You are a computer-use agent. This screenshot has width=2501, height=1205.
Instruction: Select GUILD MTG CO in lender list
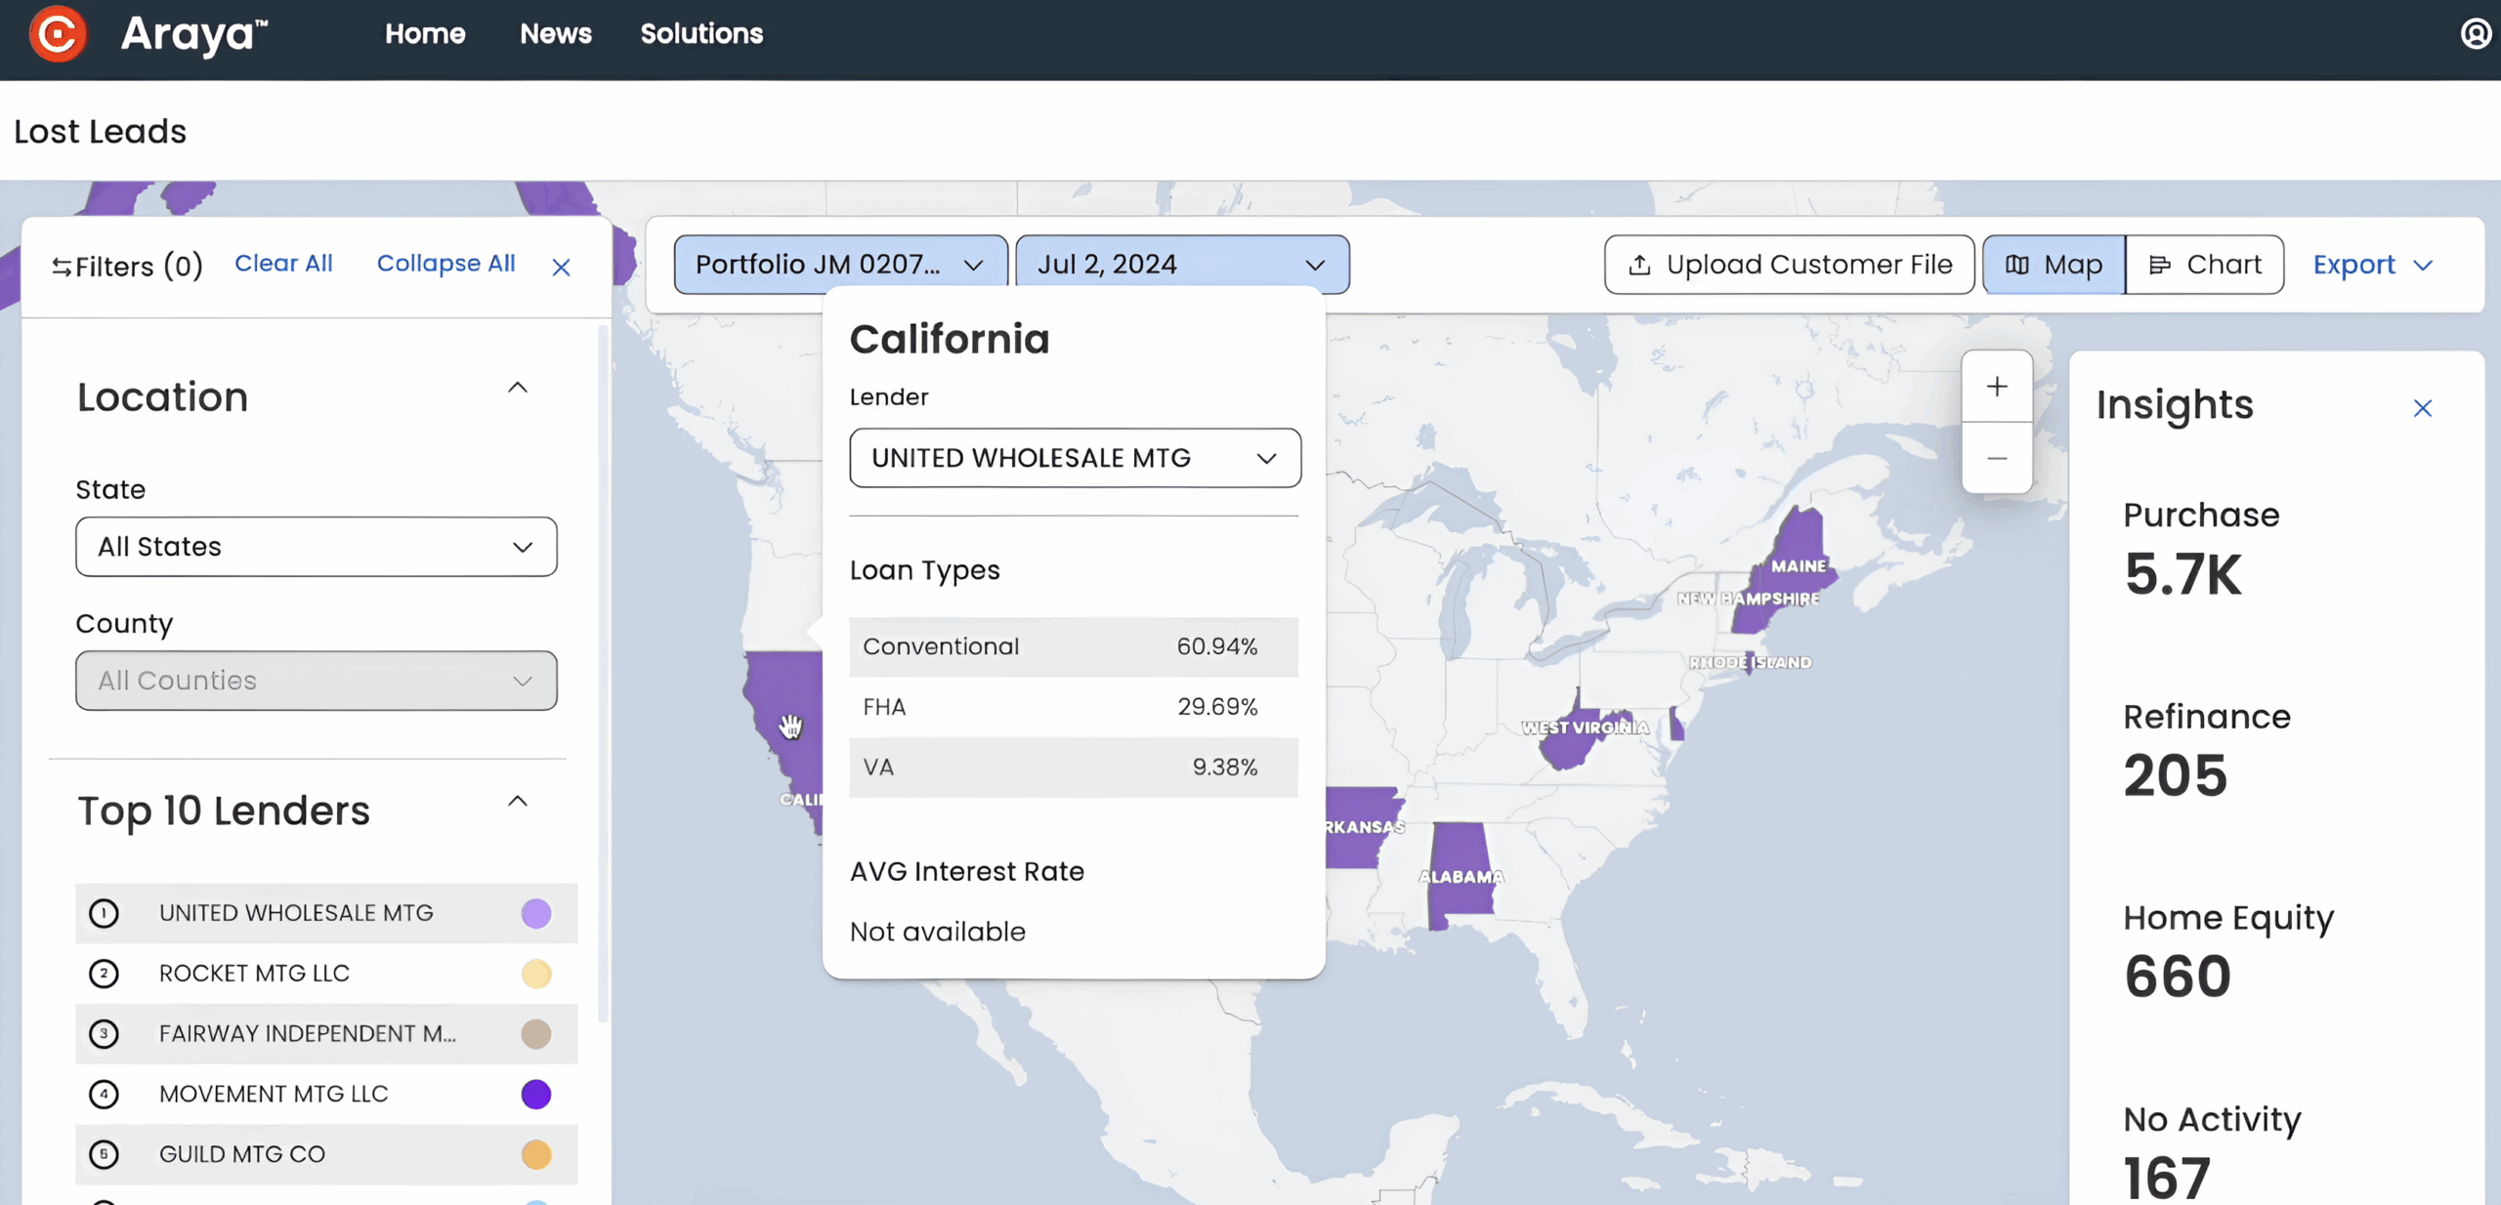pos(326,1154)
